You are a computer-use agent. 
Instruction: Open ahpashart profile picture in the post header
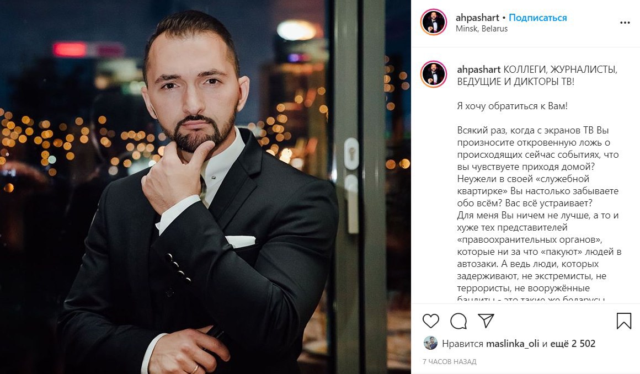[434, 22]
